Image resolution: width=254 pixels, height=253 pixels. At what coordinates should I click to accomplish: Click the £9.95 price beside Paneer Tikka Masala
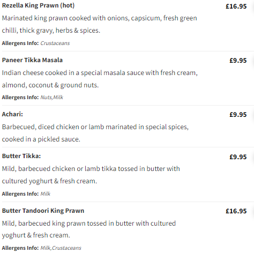[x=238, y=61]
